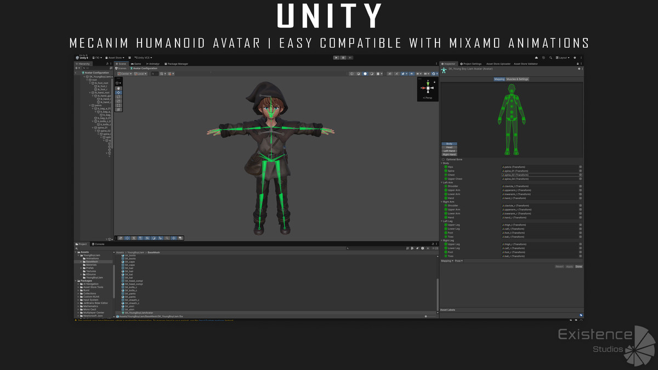This screenshot has height=370, width=658.
Task: Open the Asset Store Validator tab
Action: click(525, 64)
